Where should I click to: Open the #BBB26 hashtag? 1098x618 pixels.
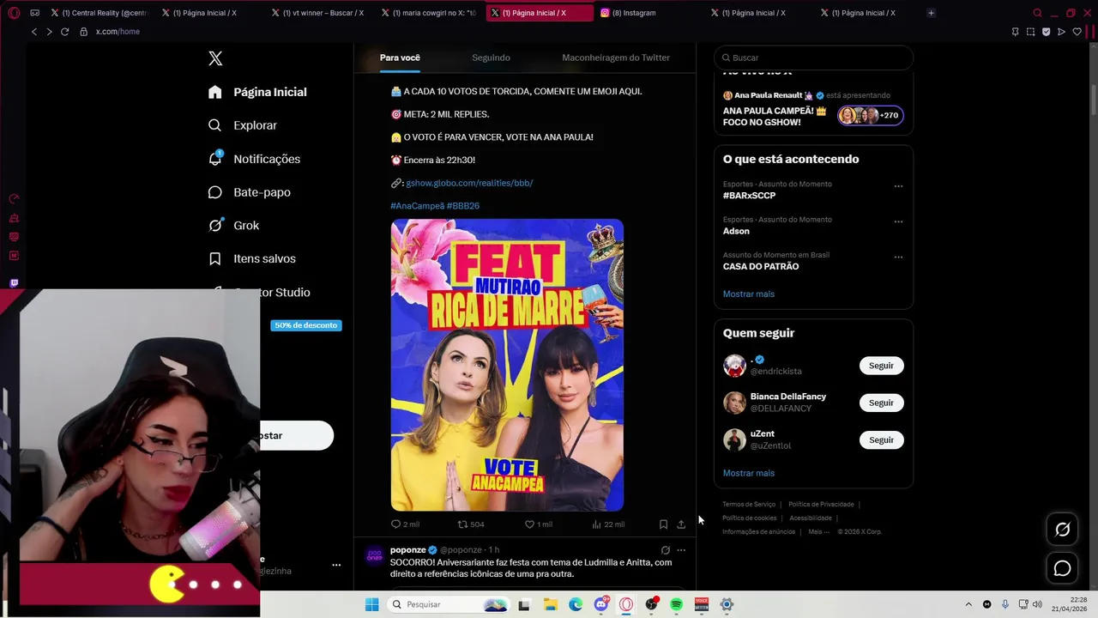[463, 206]
